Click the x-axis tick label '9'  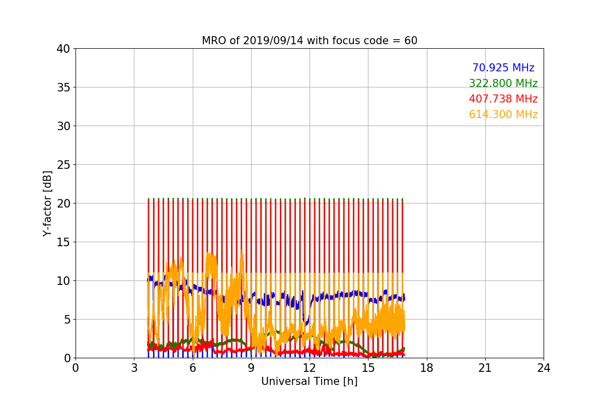[251, 368]
